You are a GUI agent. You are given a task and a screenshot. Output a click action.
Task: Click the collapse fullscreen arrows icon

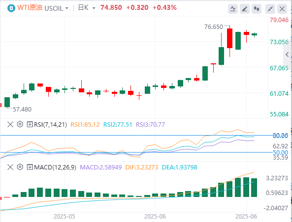pyautogui.click(x=270, y=9)
